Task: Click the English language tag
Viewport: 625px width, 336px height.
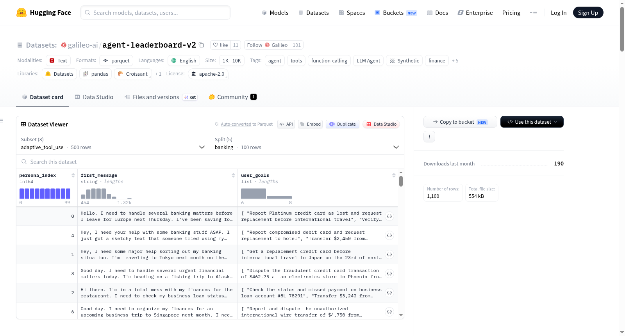Action: click(184, 60)
